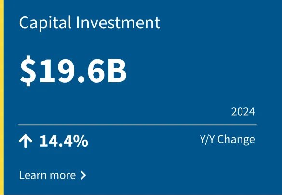Click the word Change in Y/Y Change
This screenshot has height=195, width=282.
coord(236,140)
